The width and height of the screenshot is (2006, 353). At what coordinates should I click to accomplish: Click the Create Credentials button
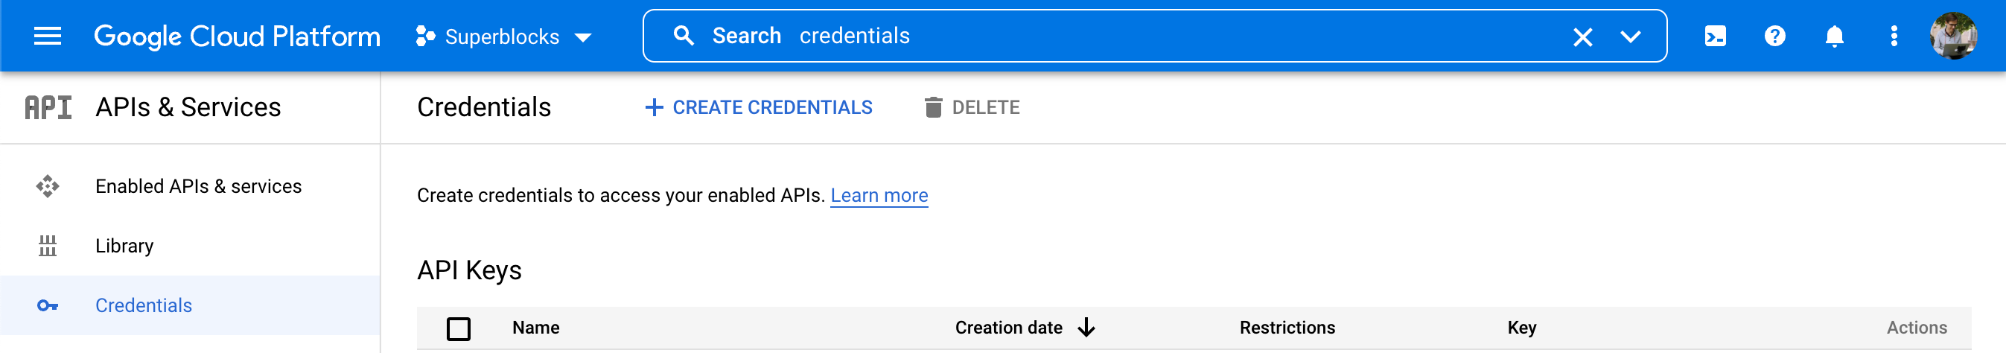coord(759,107)
